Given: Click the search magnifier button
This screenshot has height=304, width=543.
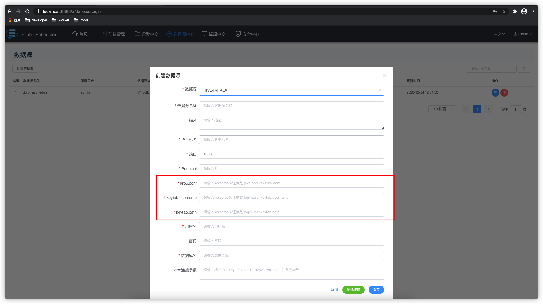Looking at the screenshot, I should [x=524, y=69].
